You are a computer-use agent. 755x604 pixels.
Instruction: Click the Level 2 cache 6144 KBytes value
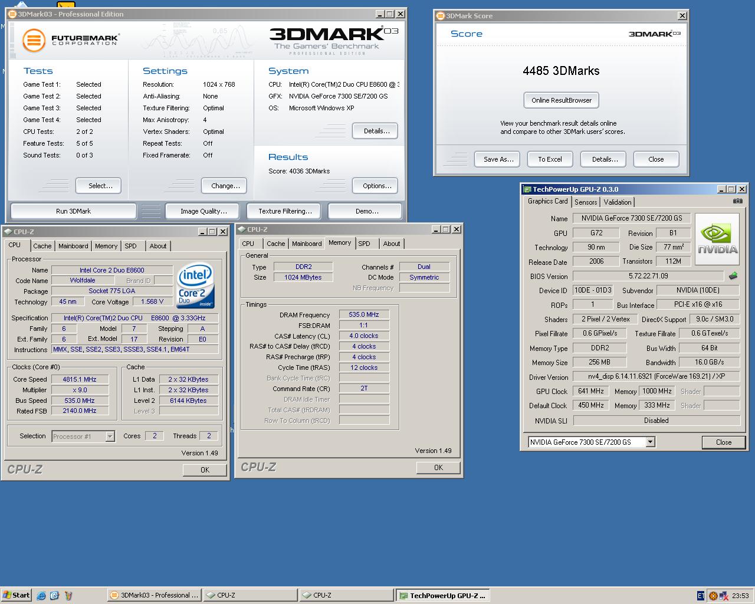(188, 401)
